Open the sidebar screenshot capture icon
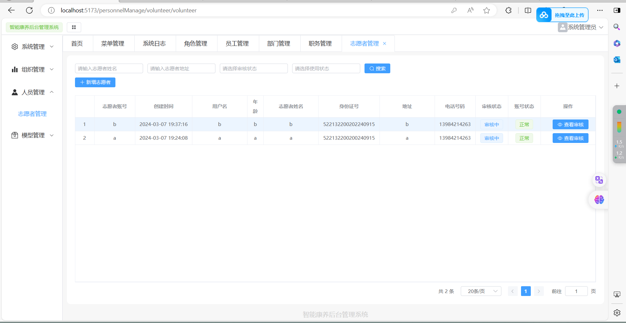This screenshot has width=626, height=323. click(617, 294)
